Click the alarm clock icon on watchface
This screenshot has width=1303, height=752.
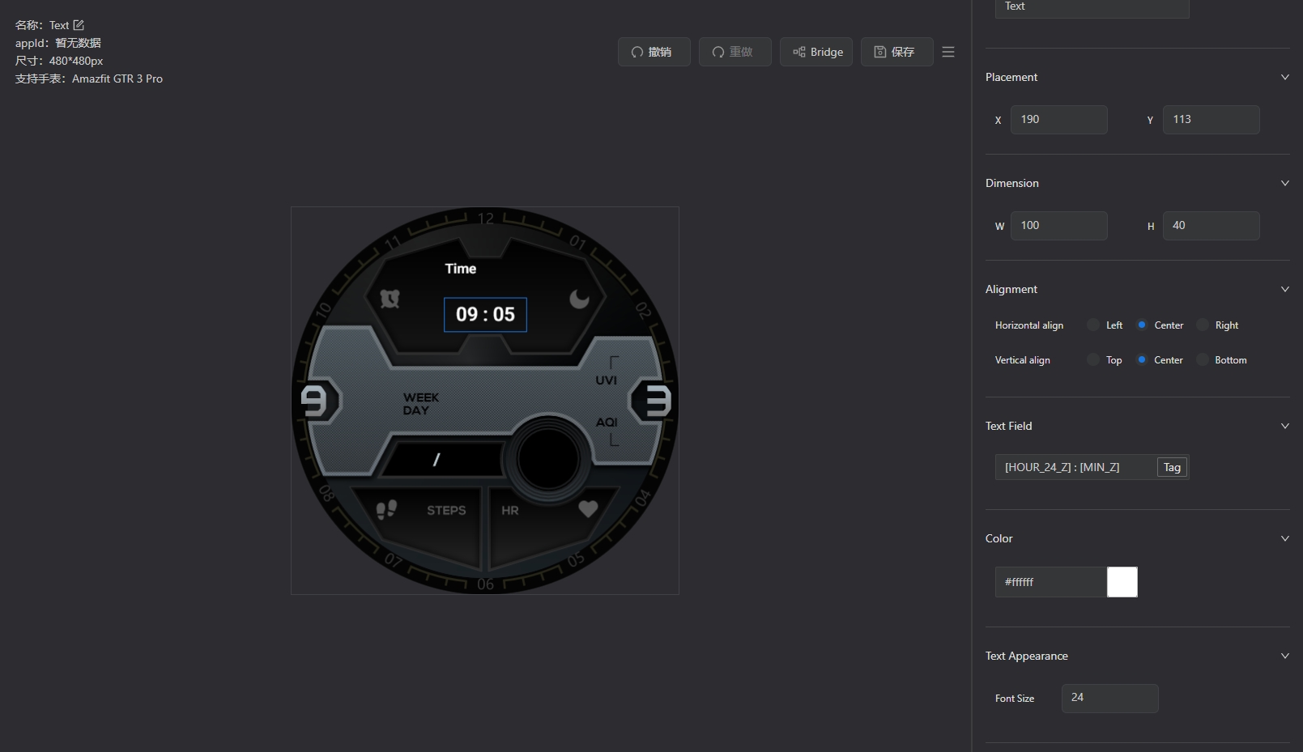390,299
